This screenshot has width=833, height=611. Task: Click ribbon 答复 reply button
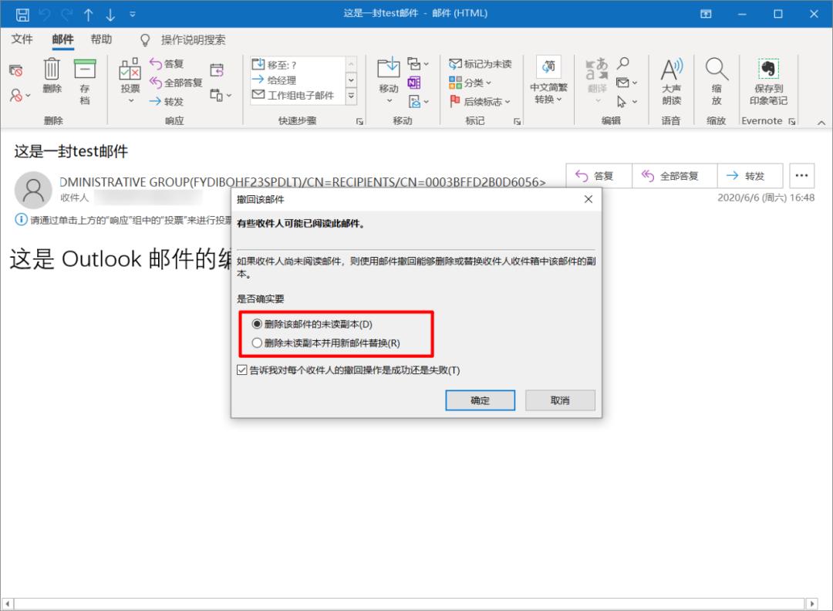167,64
